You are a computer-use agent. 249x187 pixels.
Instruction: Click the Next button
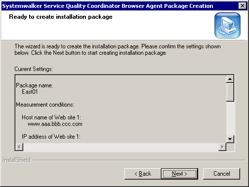(x=179, y=174)
